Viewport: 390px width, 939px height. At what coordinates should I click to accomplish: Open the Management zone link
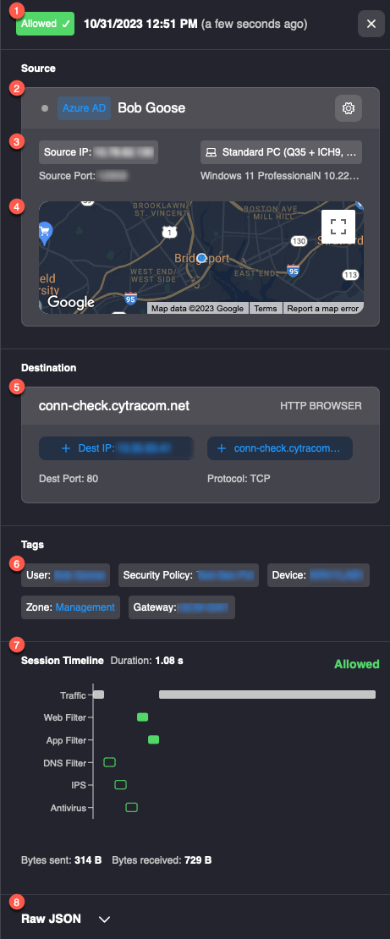(x=85, y=607)
